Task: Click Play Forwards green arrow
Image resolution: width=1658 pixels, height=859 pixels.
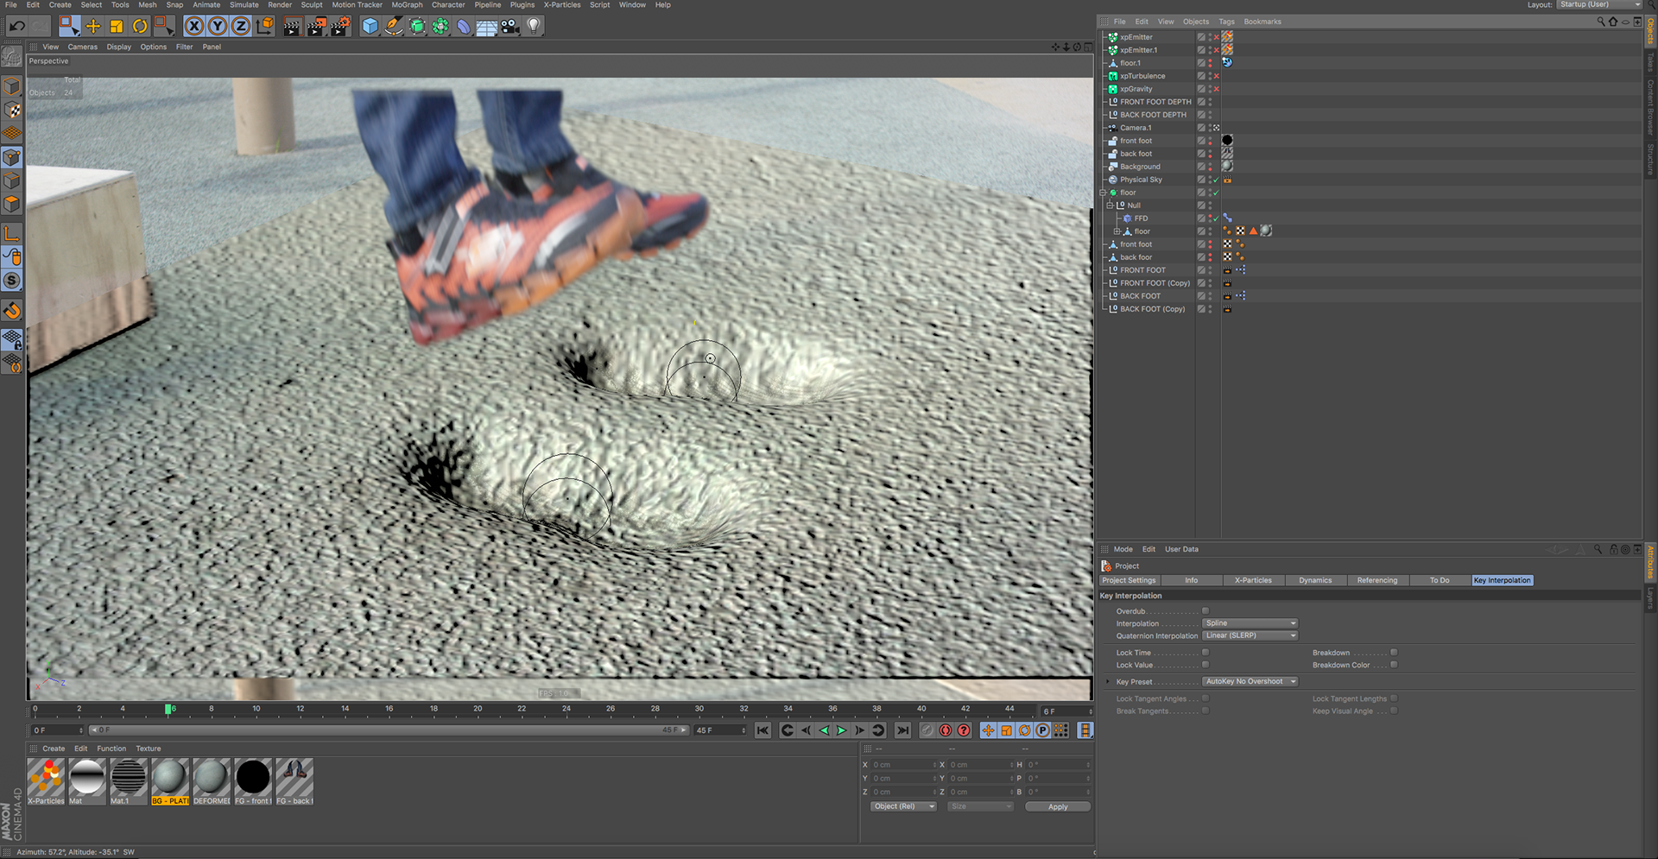Action: tap(841, 730)
